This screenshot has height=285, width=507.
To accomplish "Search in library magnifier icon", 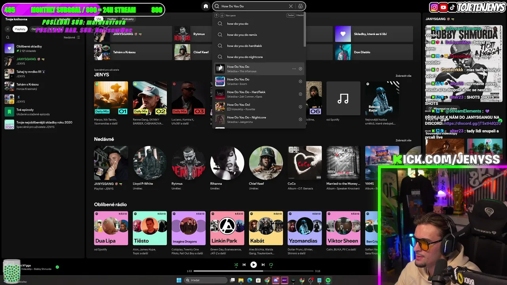I will (8, 38).
